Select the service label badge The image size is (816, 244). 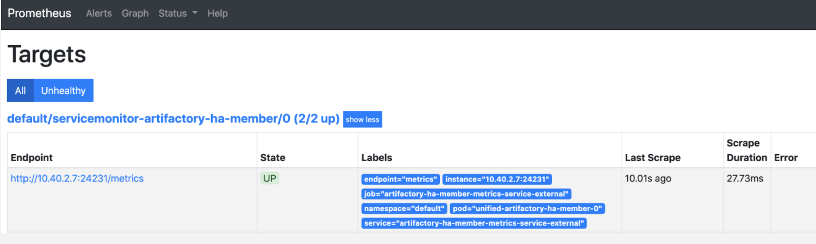pos(474,223)
